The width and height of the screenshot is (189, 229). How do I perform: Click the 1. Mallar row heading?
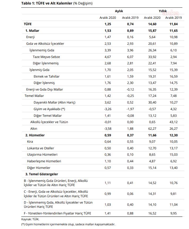[32, 31]
